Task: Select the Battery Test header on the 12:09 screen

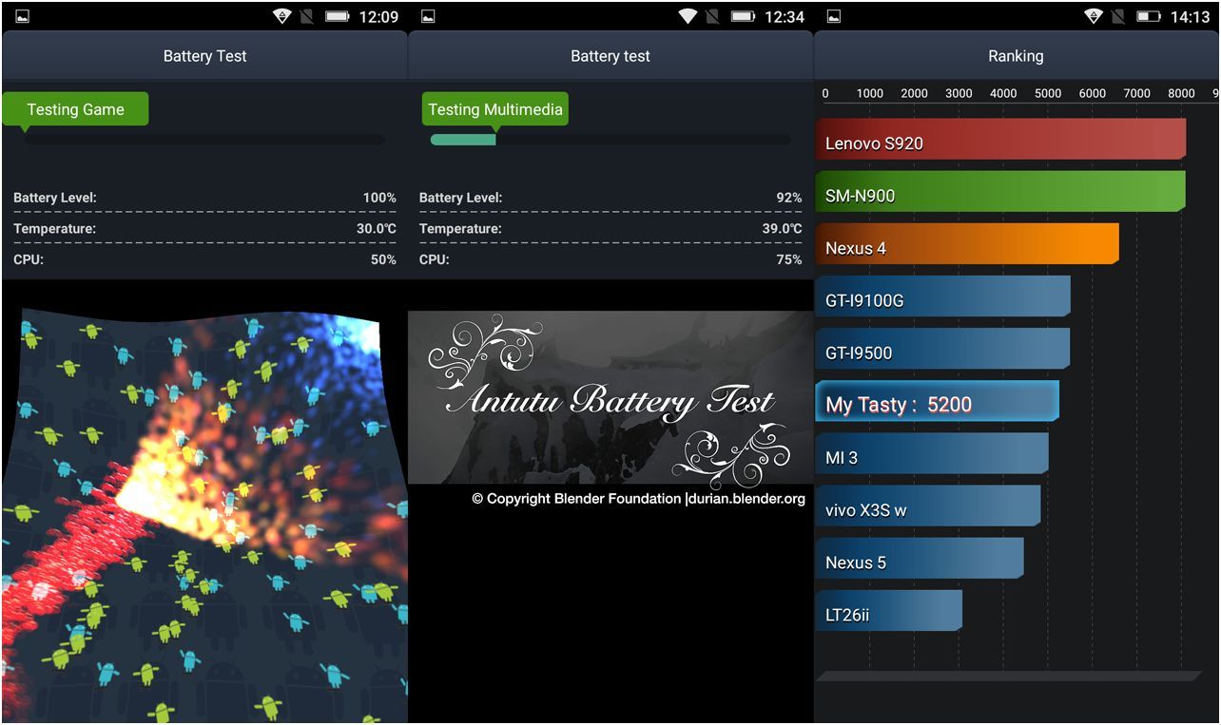Action: pos(204,56)
